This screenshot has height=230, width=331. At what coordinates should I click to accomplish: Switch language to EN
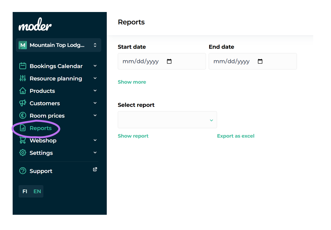pyautogui.click(x=37, y=191)
